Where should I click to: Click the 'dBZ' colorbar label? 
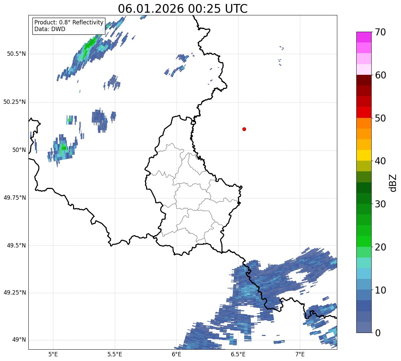click(x=393, y=182)
